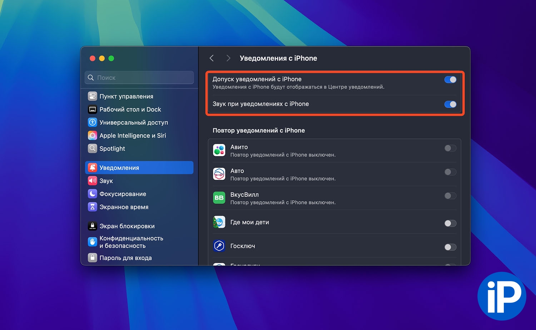Click the Авито app icon
This screenshot has width=536, height=330.
pos(219,151)
